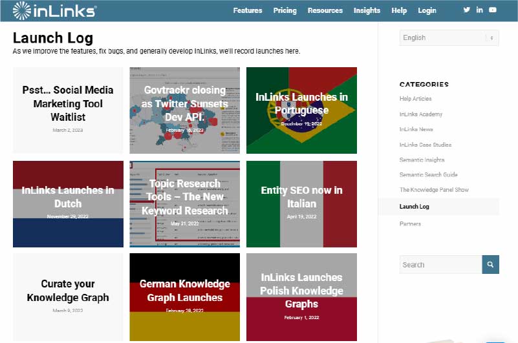Open the Help menu item
Image resolution: width=518 pixels, height=343 pixels.
coord(399,10)
